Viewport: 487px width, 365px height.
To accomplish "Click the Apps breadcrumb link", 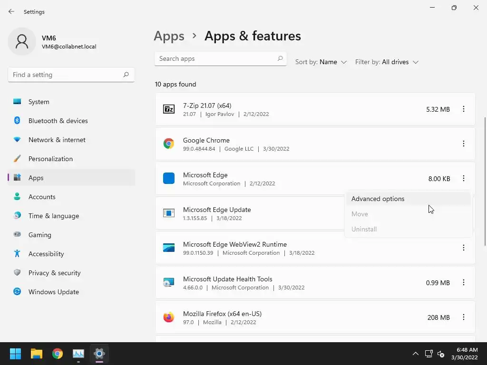I will 169,36.
